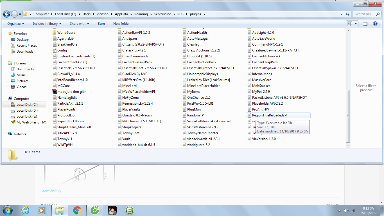Click the volume speaker tray icon

[346, 211]
